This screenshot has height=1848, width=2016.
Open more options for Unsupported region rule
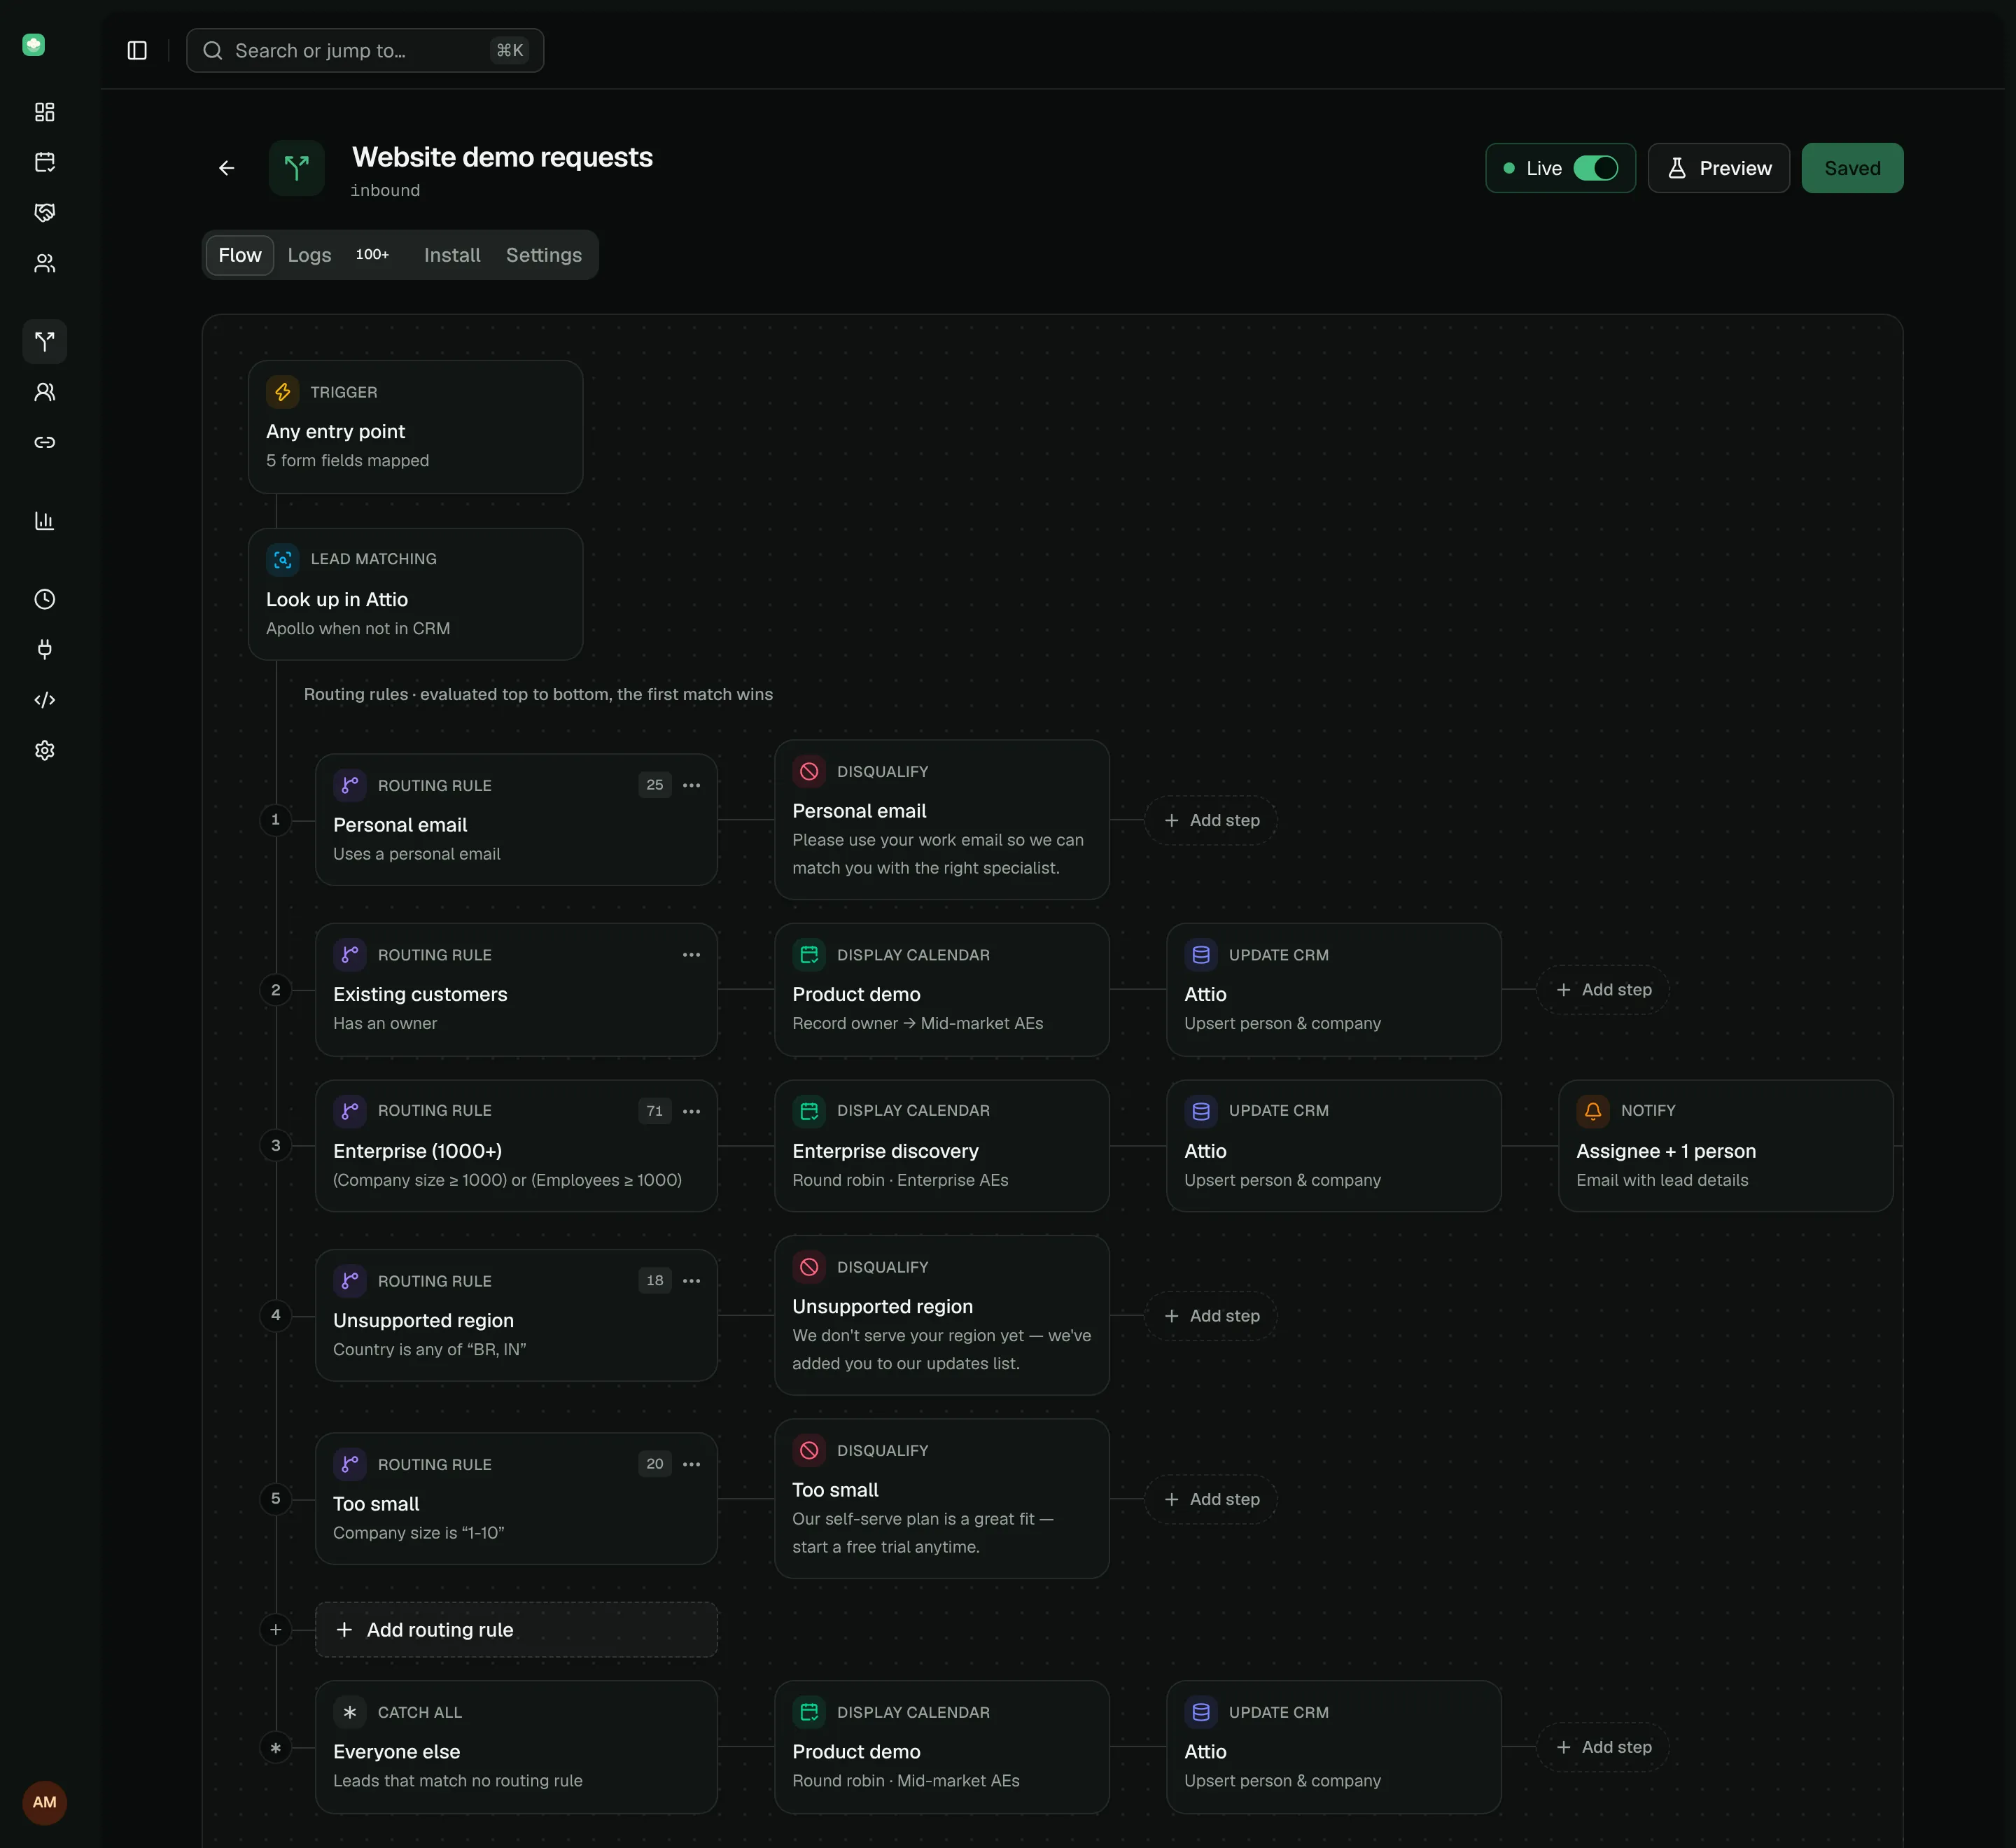click(691, 1281)
